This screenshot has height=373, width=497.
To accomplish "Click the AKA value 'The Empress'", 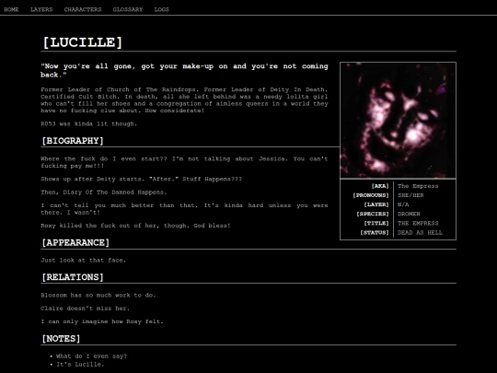I will click(x=418, y=186).
